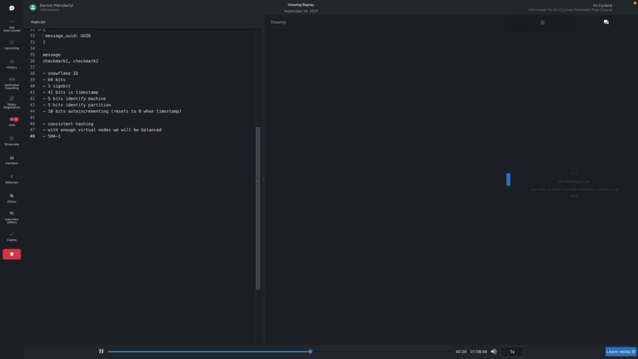Click line 38 'snowflake ID' text

pyautogui.click(x=63, y=73)
